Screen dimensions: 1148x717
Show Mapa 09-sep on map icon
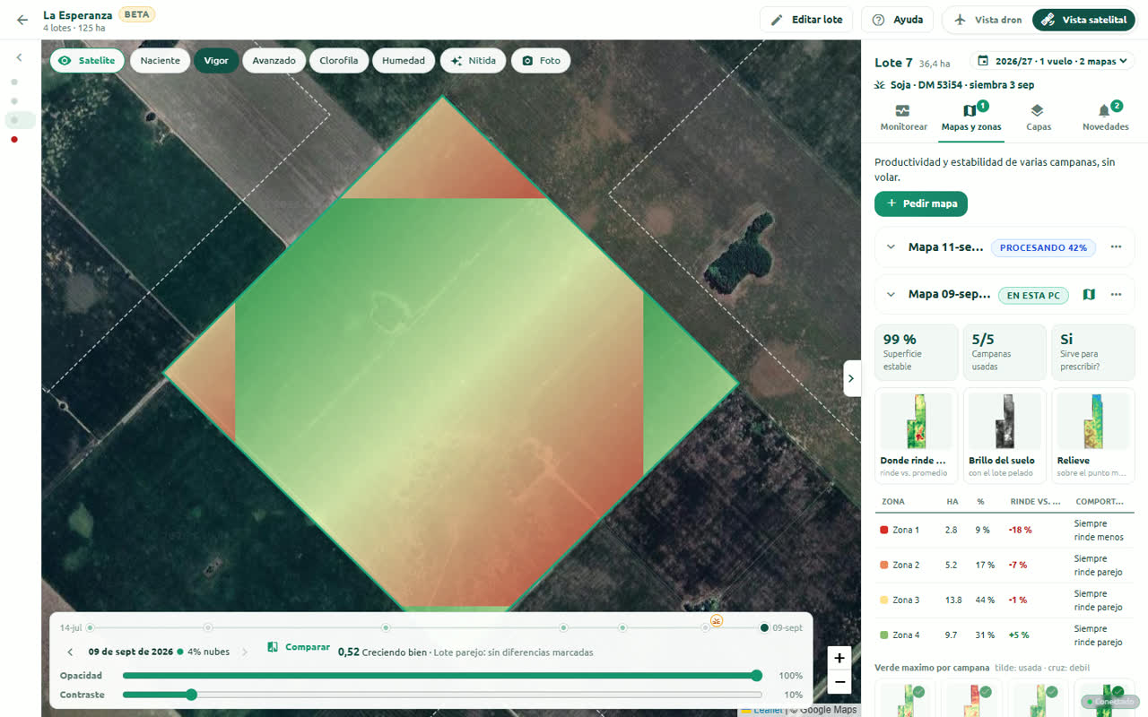1089,294
